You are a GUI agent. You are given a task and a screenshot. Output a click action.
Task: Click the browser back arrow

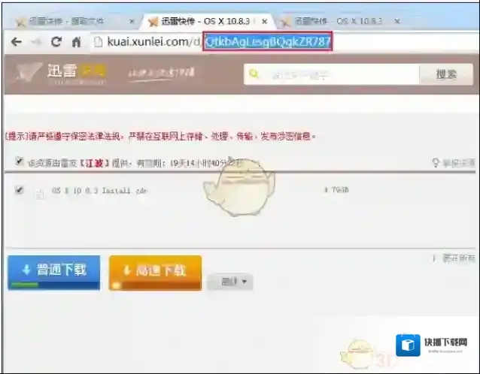coord(16,43)
